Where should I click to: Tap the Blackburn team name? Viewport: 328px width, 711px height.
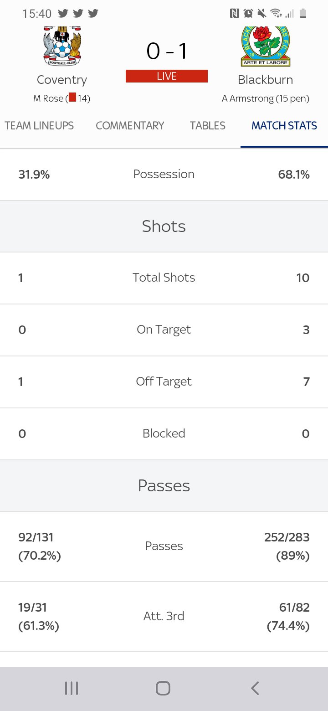pyautogui.click(x=265, y=80)
